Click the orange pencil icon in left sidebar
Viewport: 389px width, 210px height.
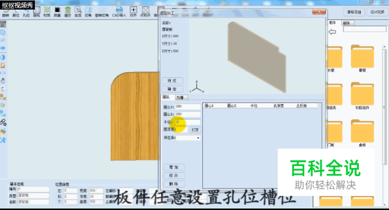[x=3, y=66]
